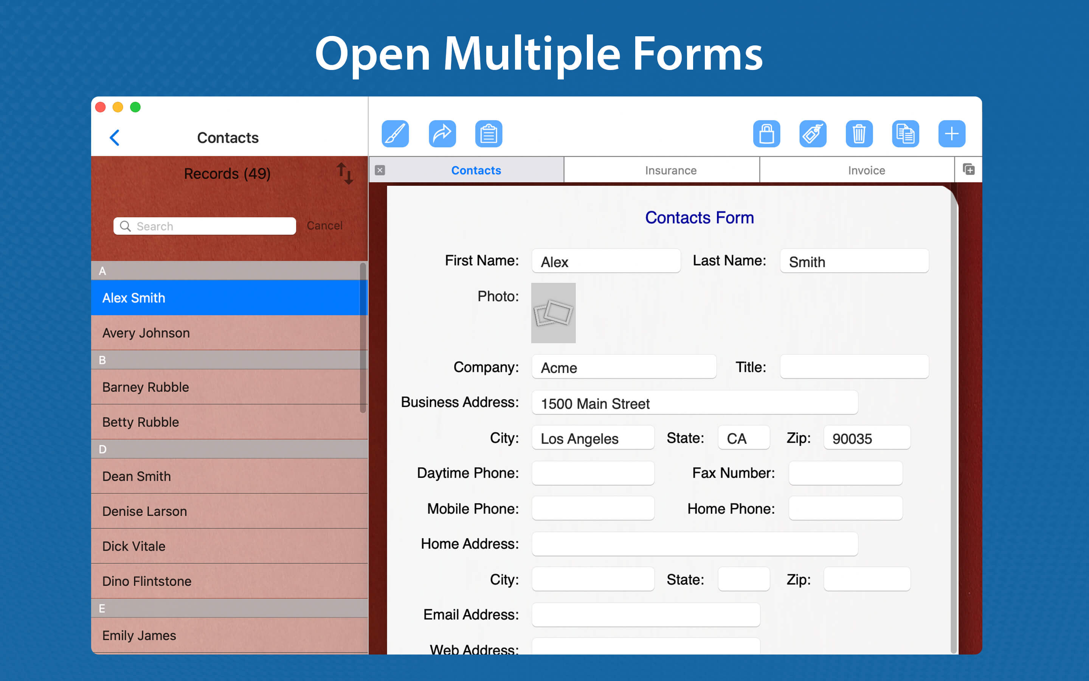Click the back chevron above the record list
Image resolution: width=1089 pixels, height=681 pixels.
[115, 137]
